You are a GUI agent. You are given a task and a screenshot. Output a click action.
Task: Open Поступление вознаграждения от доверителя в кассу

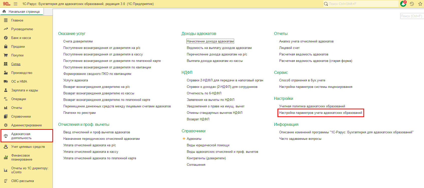click(103, 54)
